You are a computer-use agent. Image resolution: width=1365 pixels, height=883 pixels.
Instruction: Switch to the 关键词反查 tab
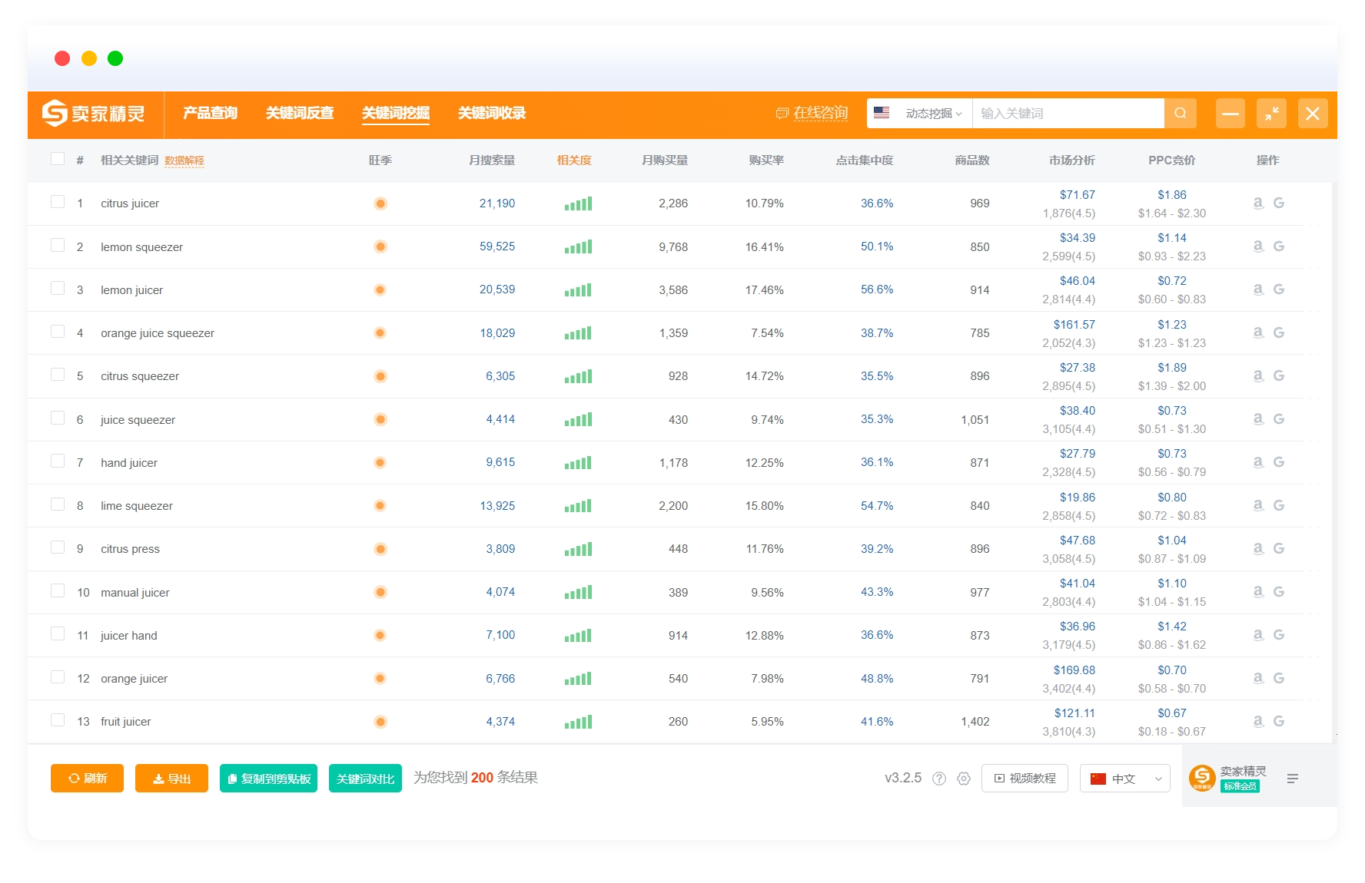pos(300,113)
